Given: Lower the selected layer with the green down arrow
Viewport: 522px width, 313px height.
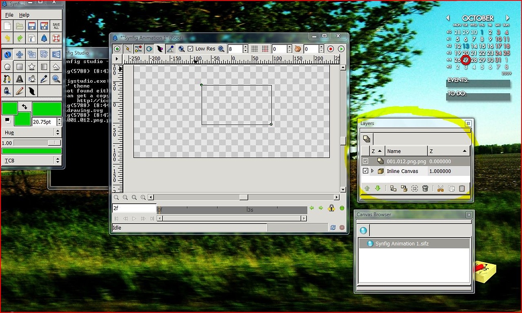Looking at the screenshot, I should pyautogui.click(x=377, y=189).
